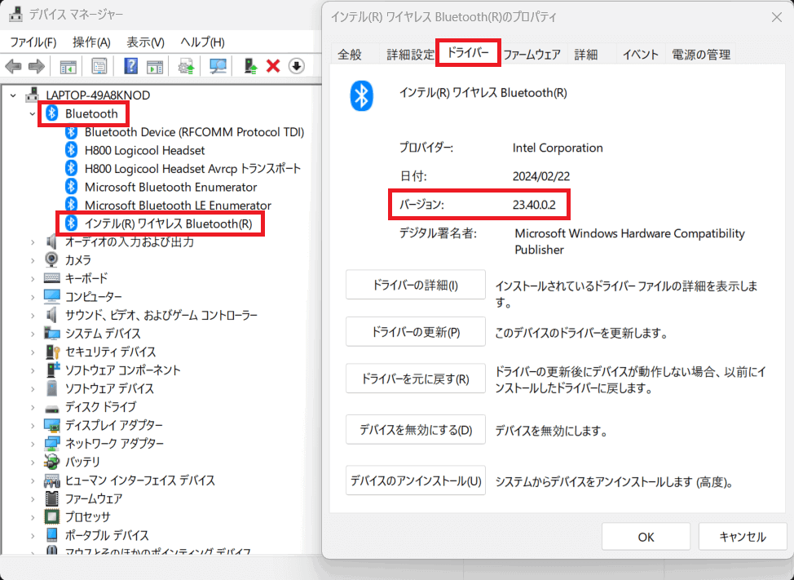Click the デバイスのアンインストール(U) button
This screenshot has height=580, width=794.
pos(415,480)
